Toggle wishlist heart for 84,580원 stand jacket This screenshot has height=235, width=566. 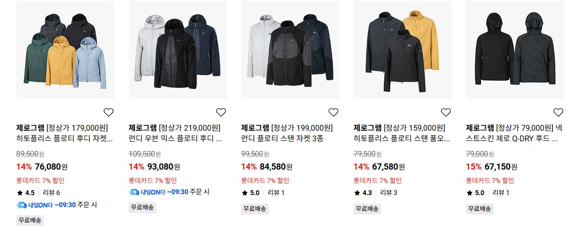[x=333, y=112]
